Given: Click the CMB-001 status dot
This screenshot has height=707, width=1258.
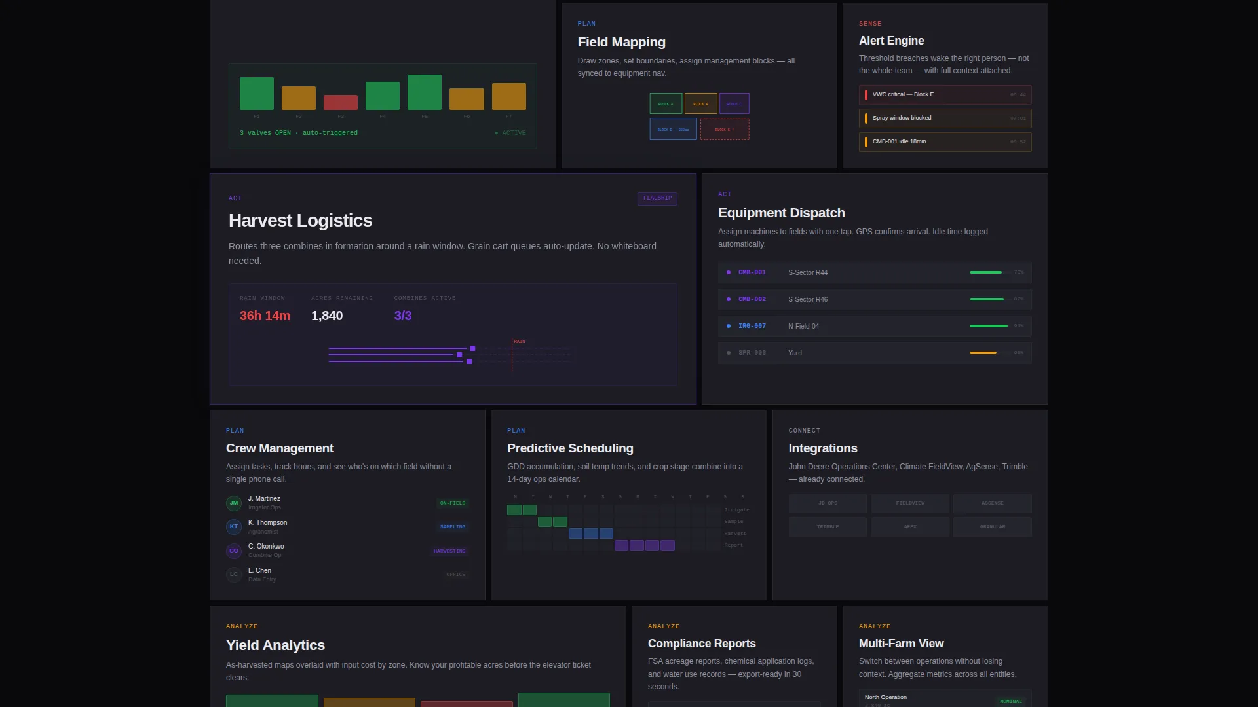Looking at the screenshot, I should [729, 272].
